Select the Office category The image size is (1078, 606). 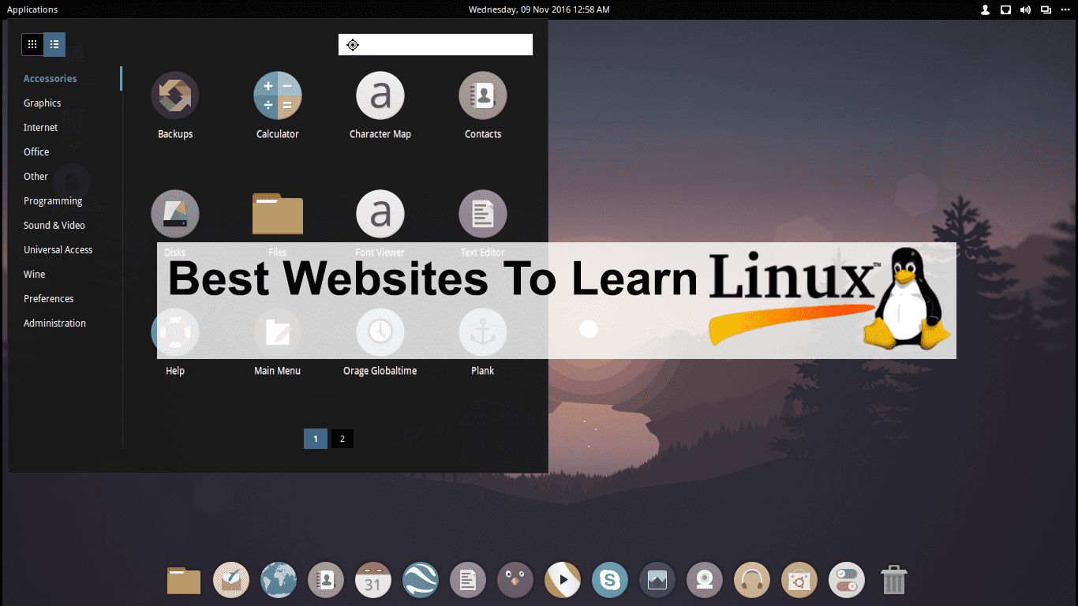point(36,152)
